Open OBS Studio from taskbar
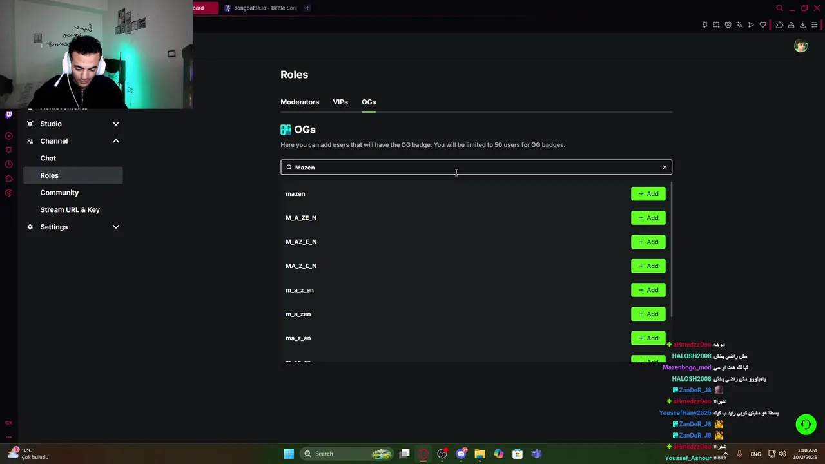The width and height of the screenshot is (825, 464). (x=442, y=454)
